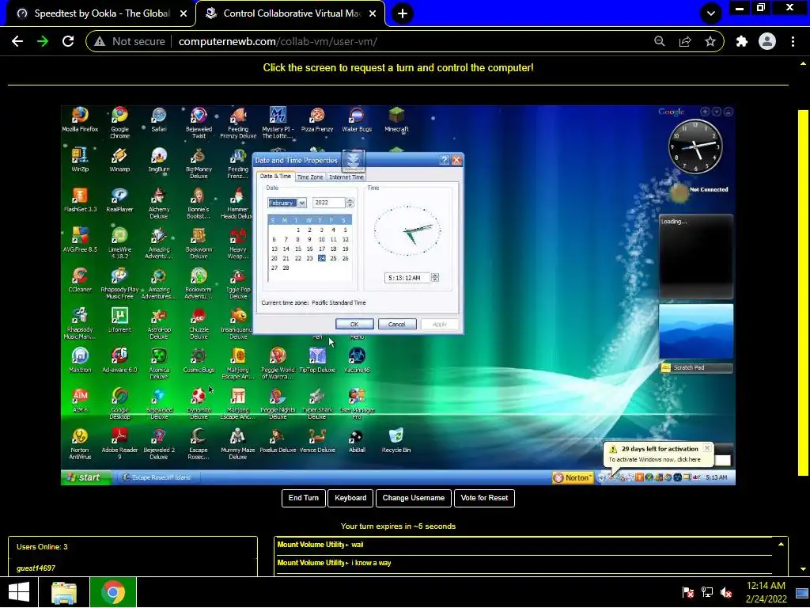Open the uTorrent desktop icon
The width and height of the screenshot is (810, 608).
click(120, 320)
